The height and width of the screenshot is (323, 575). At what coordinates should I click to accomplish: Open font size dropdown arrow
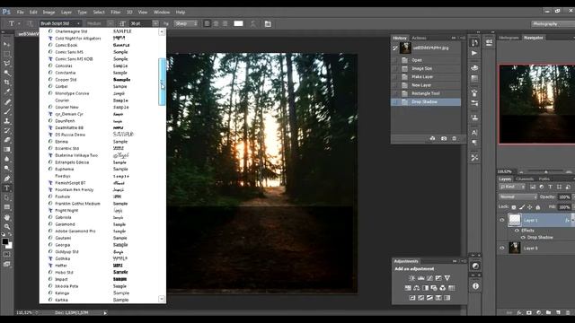[x=155, y=23]
